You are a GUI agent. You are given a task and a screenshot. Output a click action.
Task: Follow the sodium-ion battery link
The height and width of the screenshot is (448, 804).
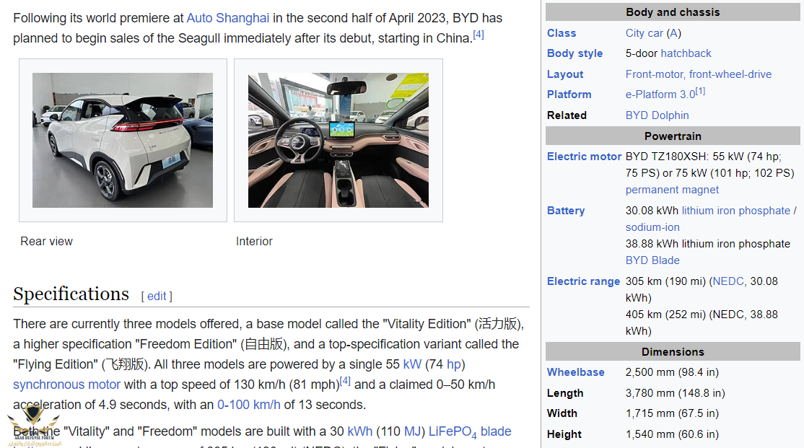(652, 227)
